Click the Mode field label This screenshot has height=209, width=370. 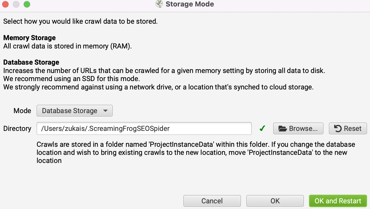pyautogui.click(x=22, y=111)
